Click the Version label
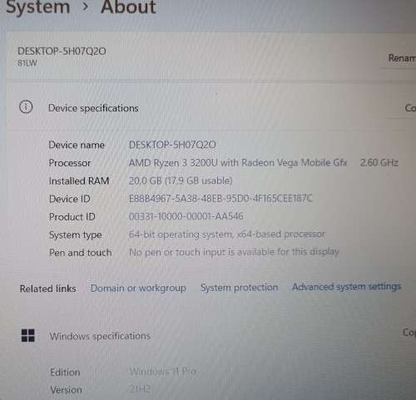 pyautogui.click(x=66, y=390)
